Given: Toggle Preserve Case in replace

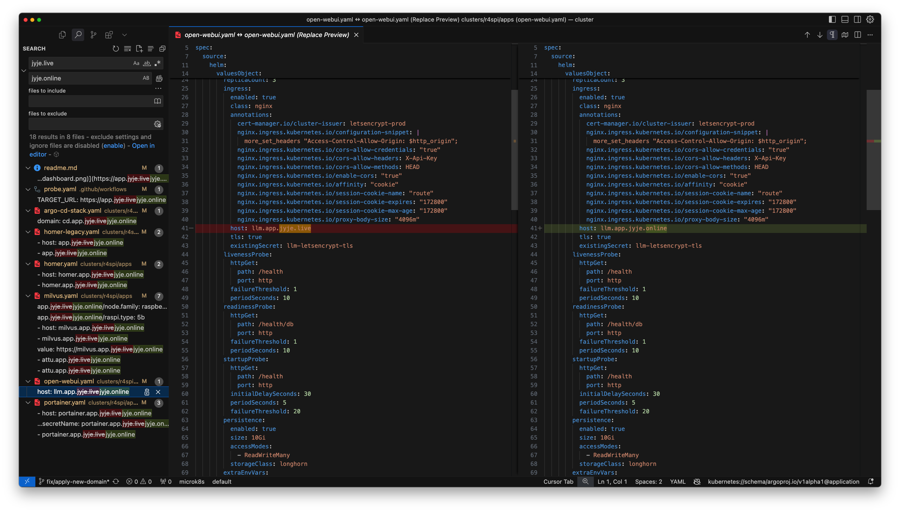Looking at the screenshot, I should click(146, 78).
